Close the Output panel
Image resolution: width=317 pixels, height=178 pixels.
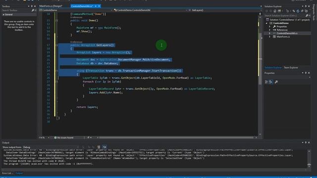pyautogui.click(x=309, y=142)
